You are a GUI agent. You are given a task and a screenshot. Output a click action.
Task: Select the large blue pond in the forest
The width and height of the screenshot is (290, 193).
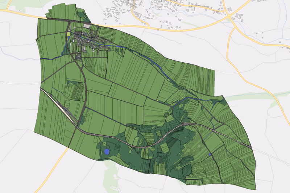click(x=107, y=152)
